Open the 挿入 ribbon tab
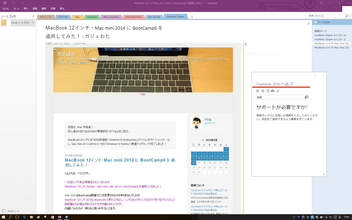The height and width of the screenshot is (220, 352). click(x=26, y=9)
